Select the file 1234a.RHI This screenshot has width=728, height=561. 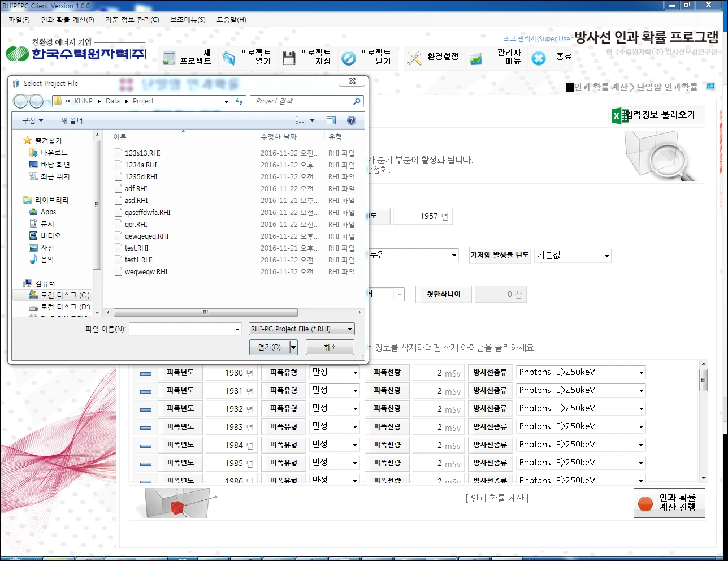click(x=141, y=165)
